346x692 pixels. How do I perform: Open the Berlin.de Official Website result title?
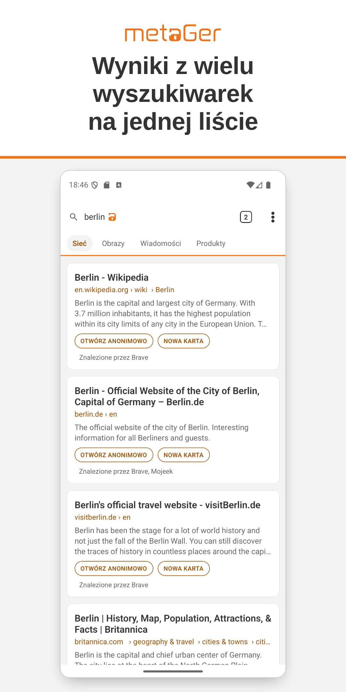tap(167, 396)
